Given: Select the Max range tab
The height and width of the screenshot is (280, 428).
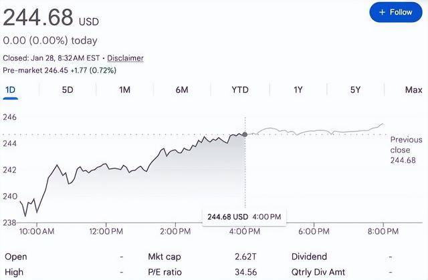Looking at the screenshot, I should (x=413, y=90).
